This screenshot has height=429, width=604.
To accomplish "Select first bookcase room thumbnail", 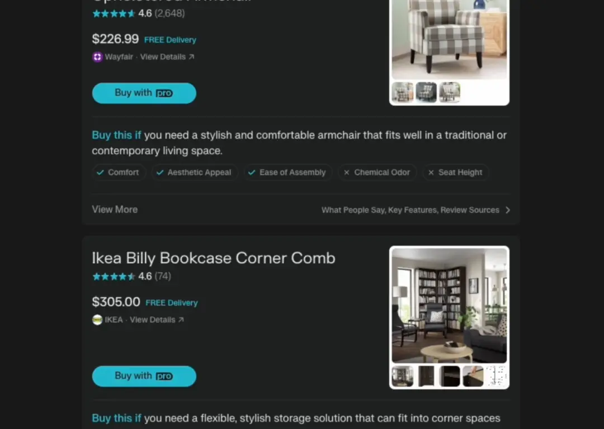I will [403, 376].
